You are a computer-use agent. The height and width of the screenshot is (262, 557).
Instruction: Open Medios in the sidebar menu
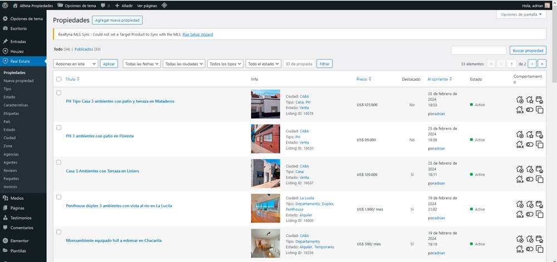pyautogui.click(x=17, y=198)
